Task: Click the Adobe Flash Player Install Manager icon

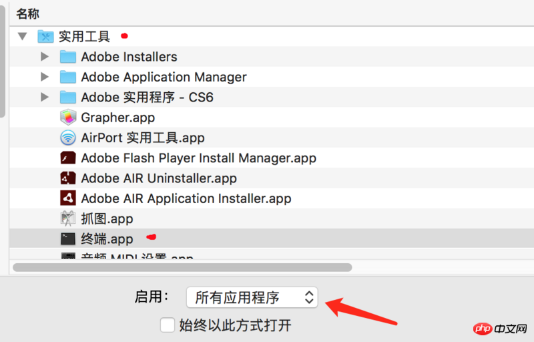Action: coord(68,158)
